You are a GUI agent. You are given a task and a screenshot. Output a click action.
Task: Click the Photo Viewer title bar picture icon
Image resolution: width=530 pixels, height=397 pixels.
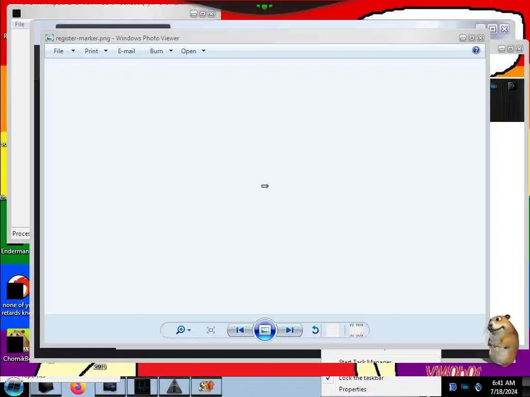[50, 38]
